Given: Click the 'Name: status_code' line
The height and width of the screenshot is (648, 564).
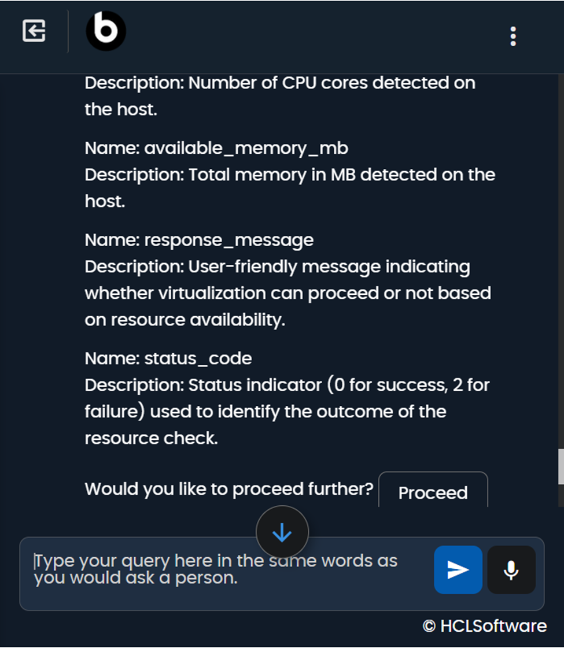Looking at the screenshot, I should point(168,358).
